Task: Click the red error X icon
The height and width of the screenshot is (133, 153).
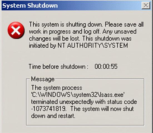Action: click(x=16, y=30)
